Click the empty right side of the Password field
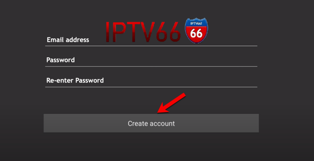 coord(220,60)
